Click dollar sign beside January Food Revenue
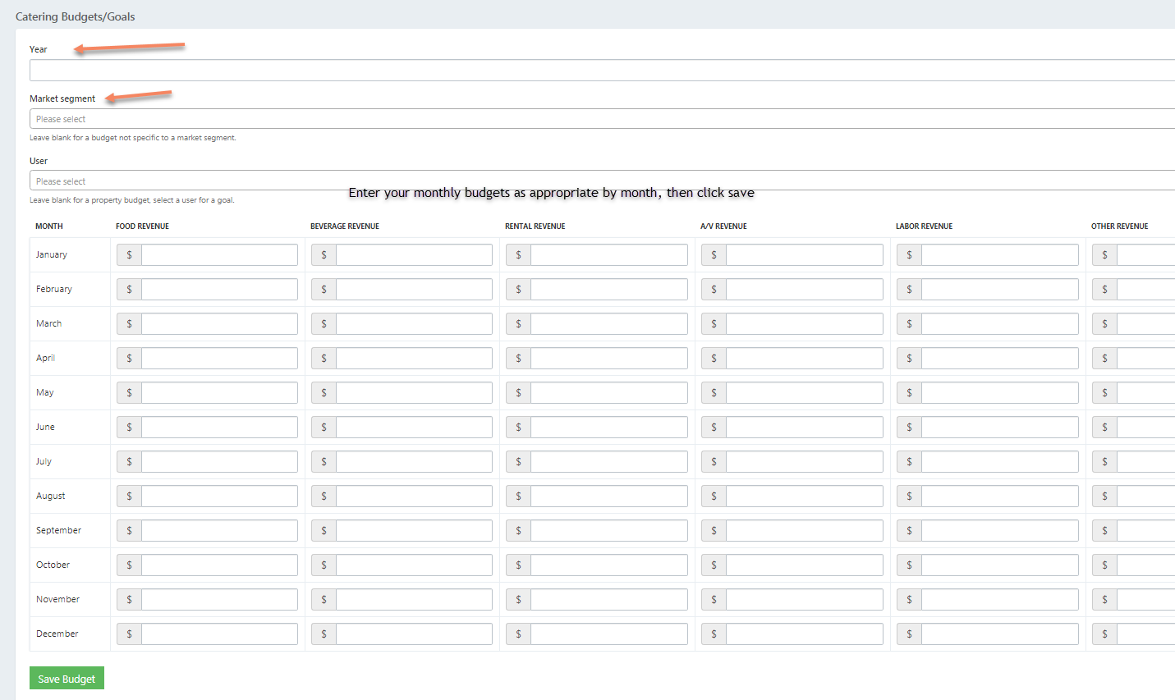The width and height of the screenshot is (1175, 700). [x=129, y=255]
